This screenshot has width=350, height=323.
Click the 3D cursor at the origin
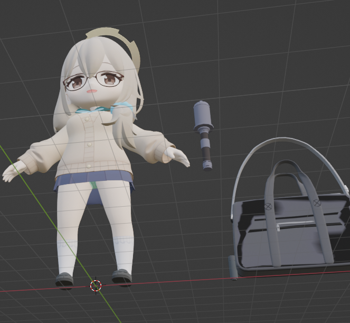coord(96,285)
